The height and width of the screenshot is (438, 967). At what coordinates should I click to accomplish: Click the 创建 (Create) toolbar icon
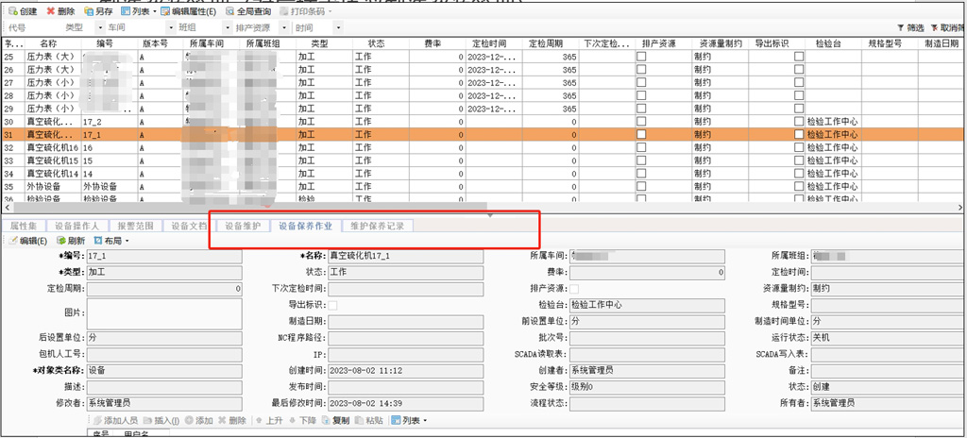coord(12,11)
